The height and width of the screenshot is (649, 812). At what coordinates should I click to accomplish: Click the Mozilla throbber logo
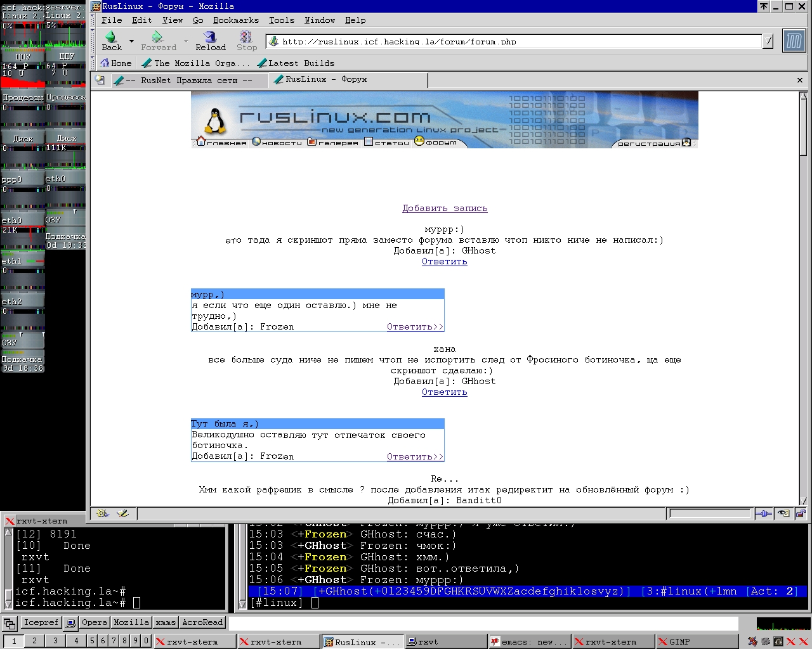pos(794,41)
